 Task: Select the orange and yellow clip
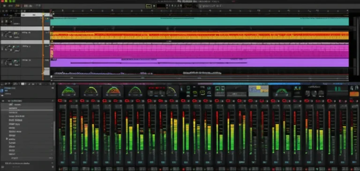tap(199, 36)
